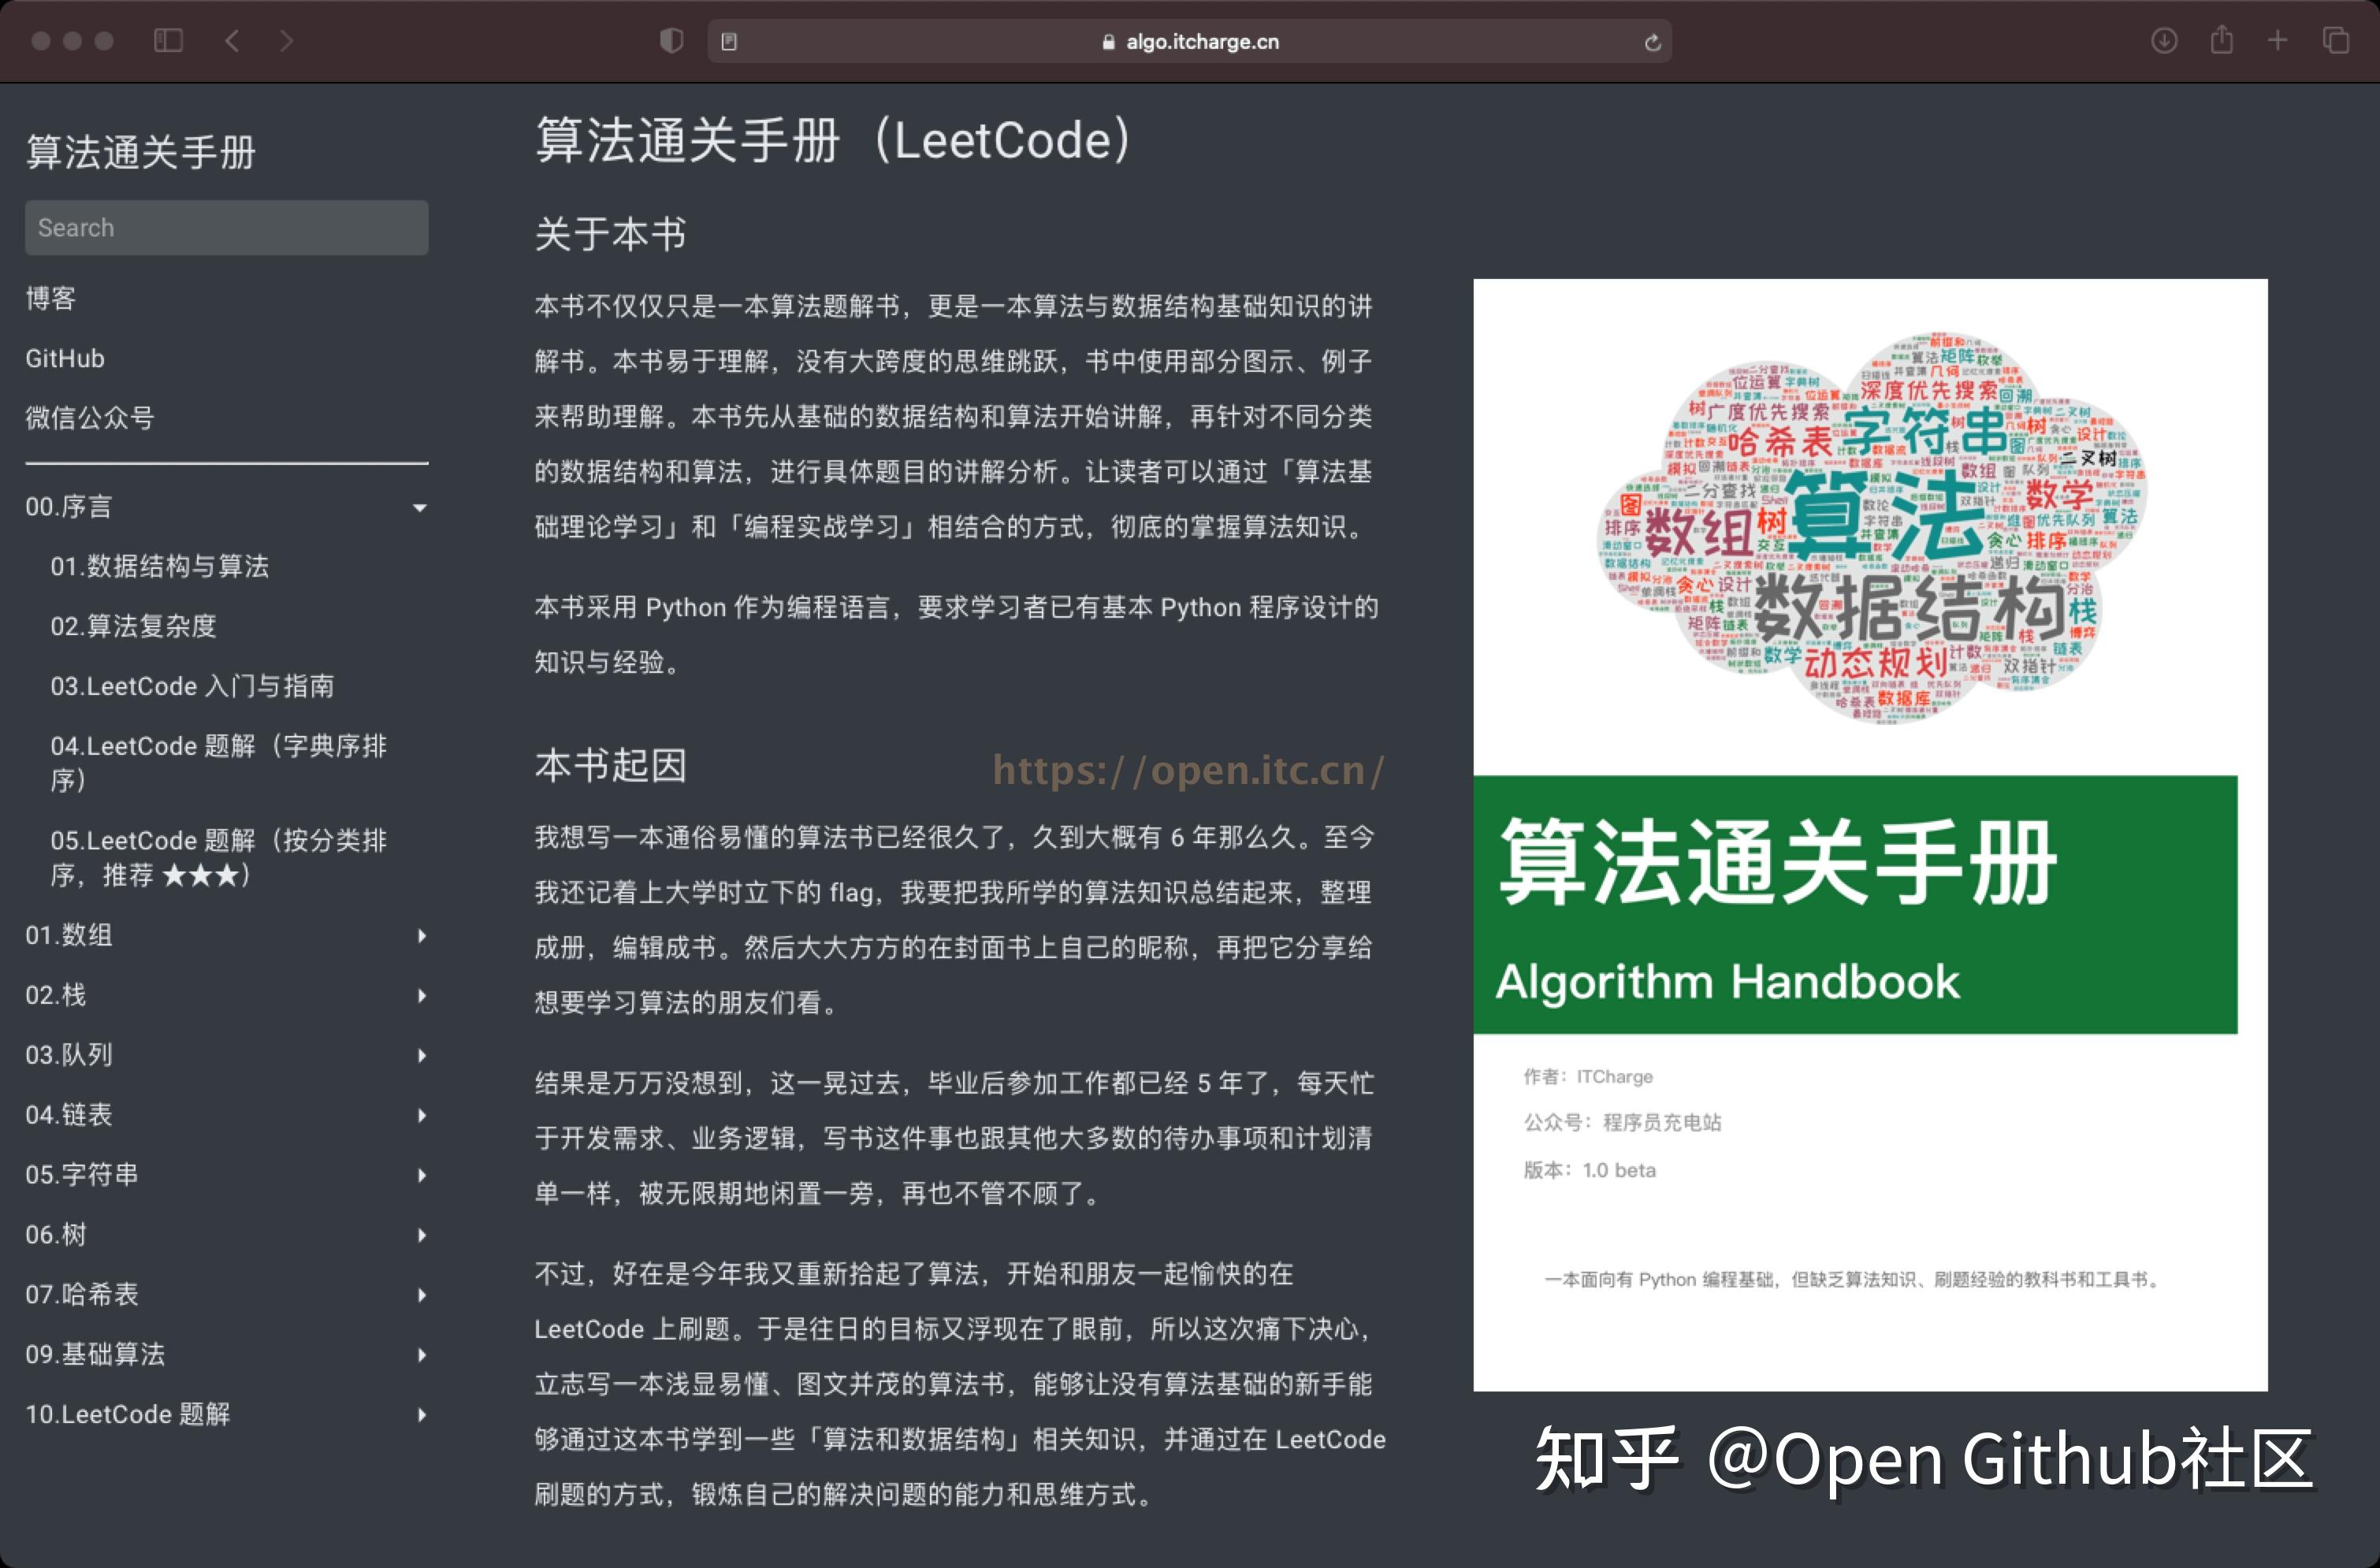Open a new tab with the plus icon
Viewport: 2380px width, 1568px height.
tap(2276, 40)
